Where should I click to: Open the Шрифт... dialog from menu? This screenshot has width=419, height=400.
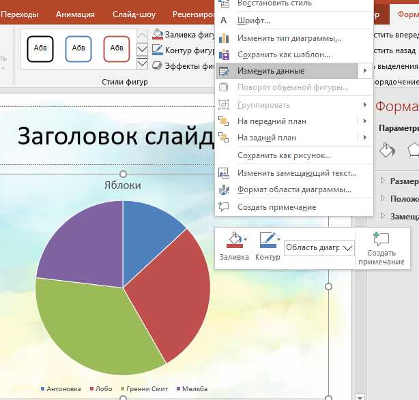pyautogui.click(x=254, y=20)
